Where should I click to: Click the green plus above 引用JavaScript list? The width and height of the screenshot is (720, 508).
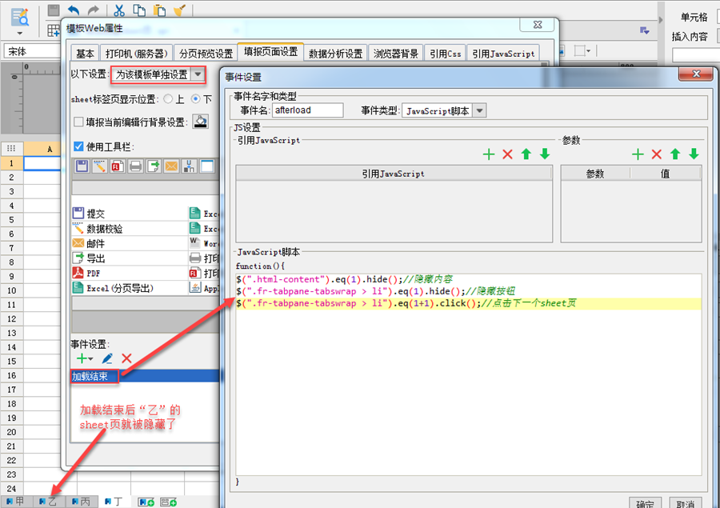point(489,154)
